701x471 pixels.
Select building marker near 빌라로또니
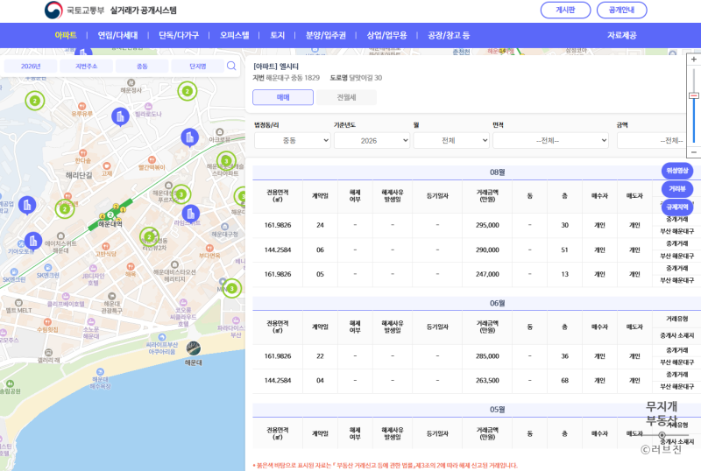120,117
